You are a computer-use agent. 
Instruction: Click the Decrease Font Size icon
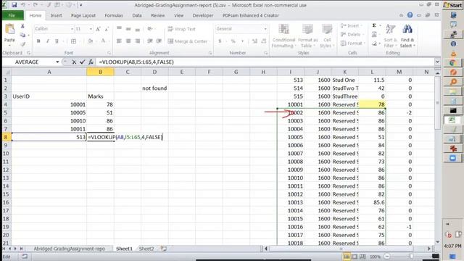pos(107,29)
